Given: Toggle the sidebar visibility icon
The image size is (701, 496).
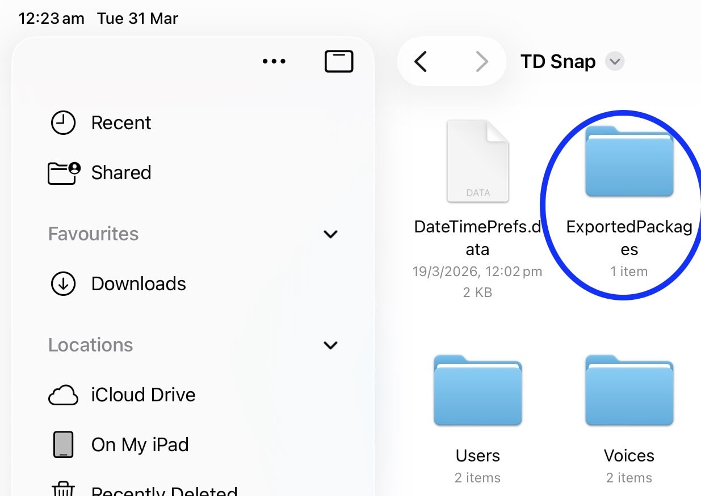Looking at the screenshot, I should [x=339, y=61].
